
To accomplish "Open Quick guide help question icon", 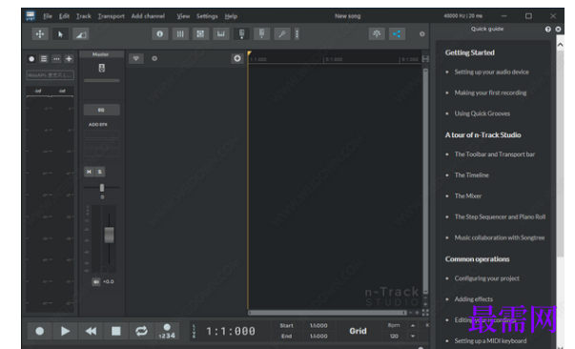I will 548,30.
